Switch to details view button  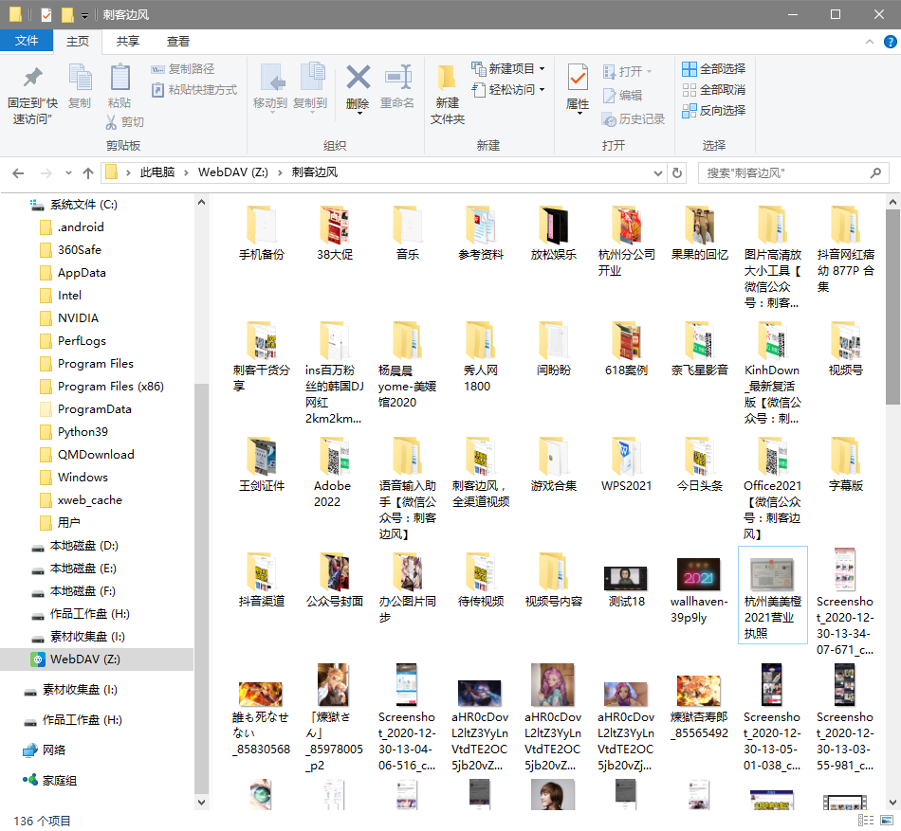click(866, 820)
